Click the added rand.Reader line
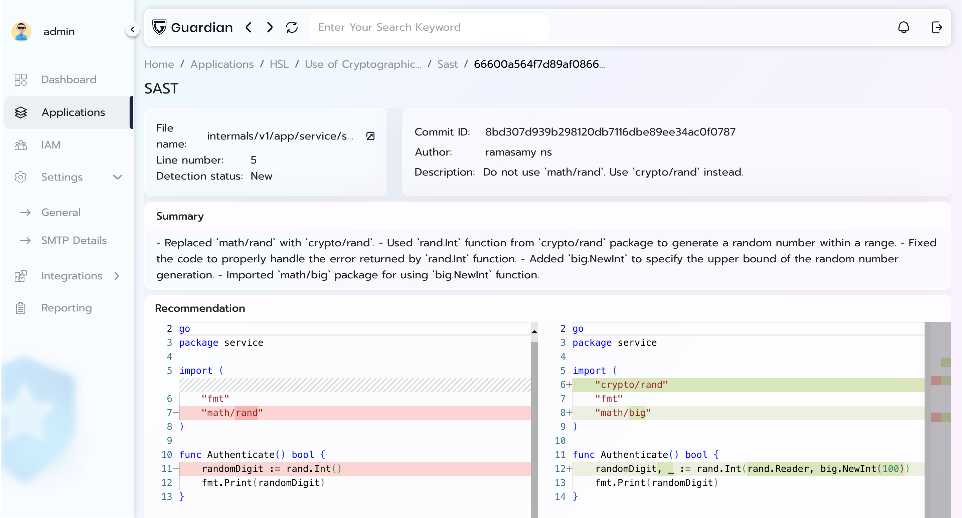The width and height of the screenshot is (962, 518). (748, 469)
